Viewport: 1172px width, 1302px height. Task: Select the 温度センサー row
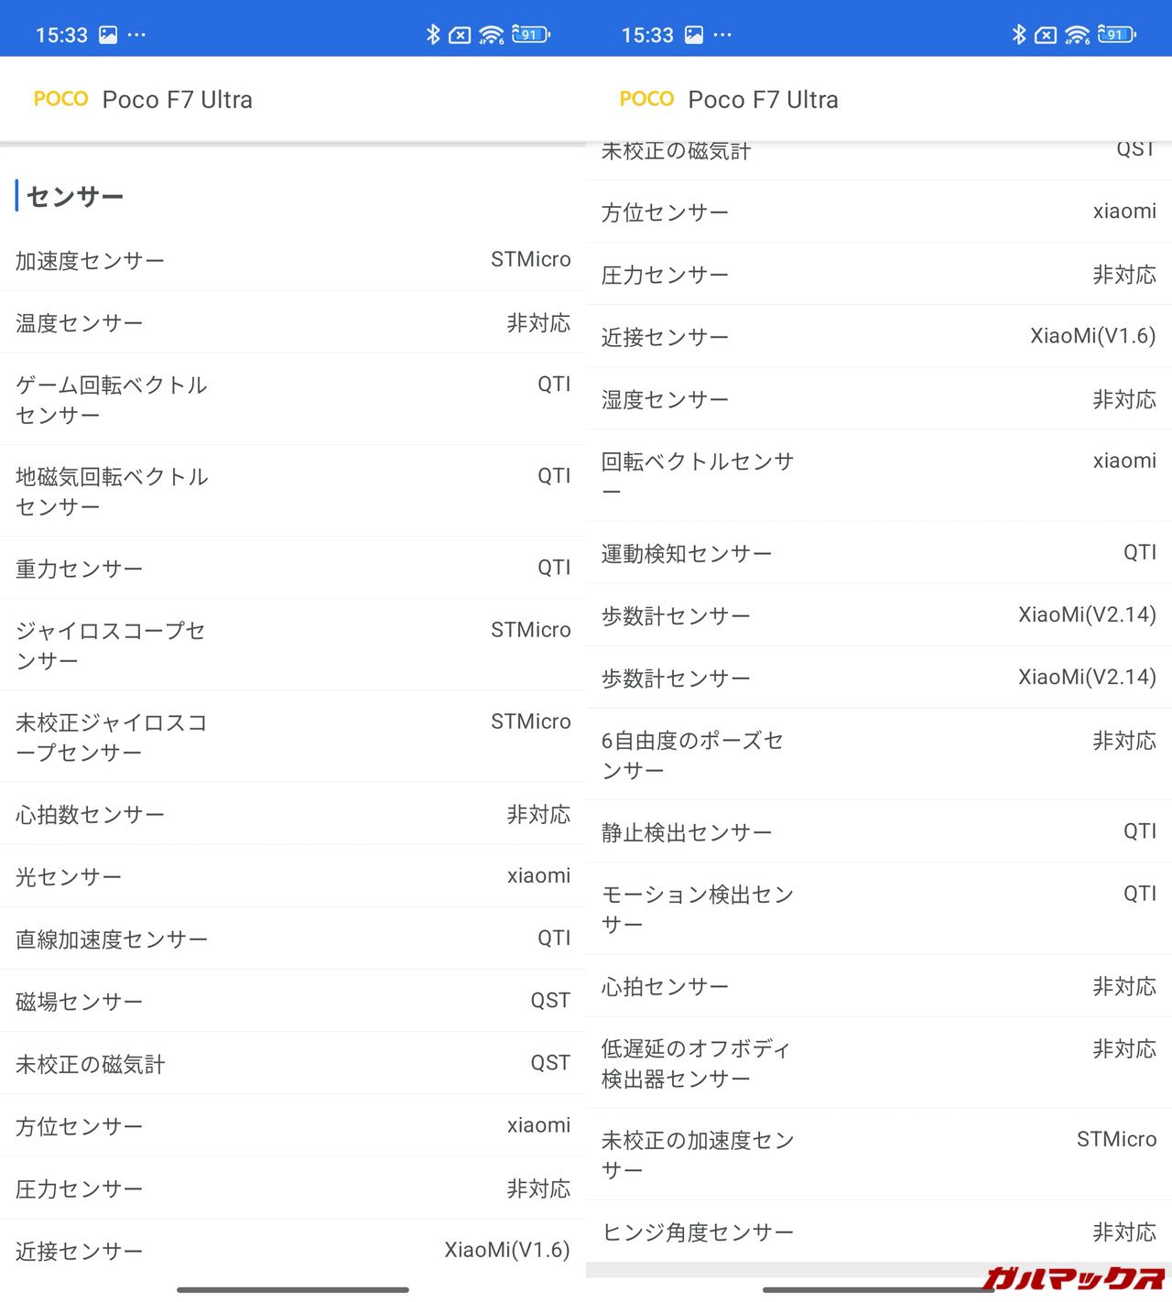point(293,322)
